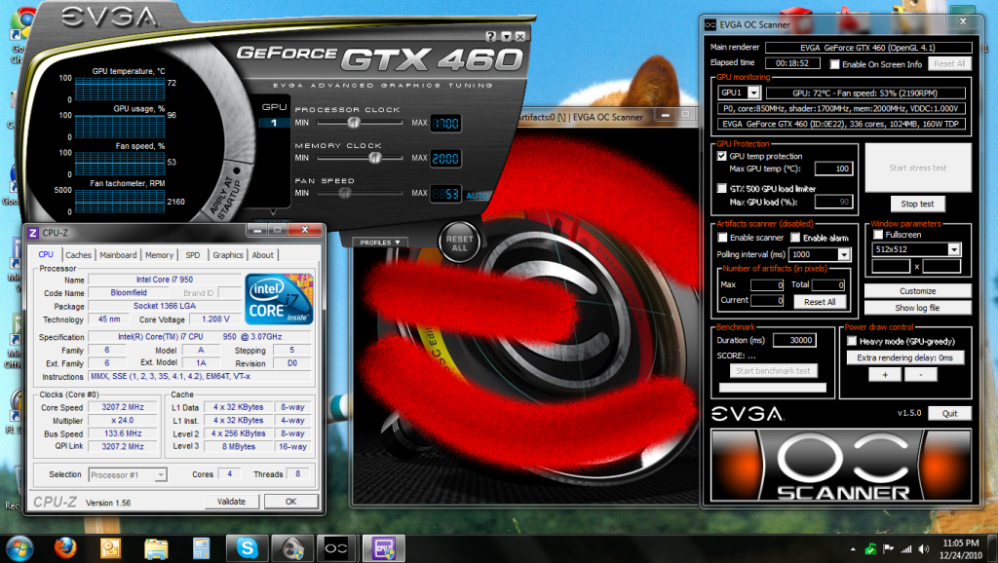This screenshot has width=998, height=563.
Task: Click Reset All in the artifacts section
Action: pos(820,302)
